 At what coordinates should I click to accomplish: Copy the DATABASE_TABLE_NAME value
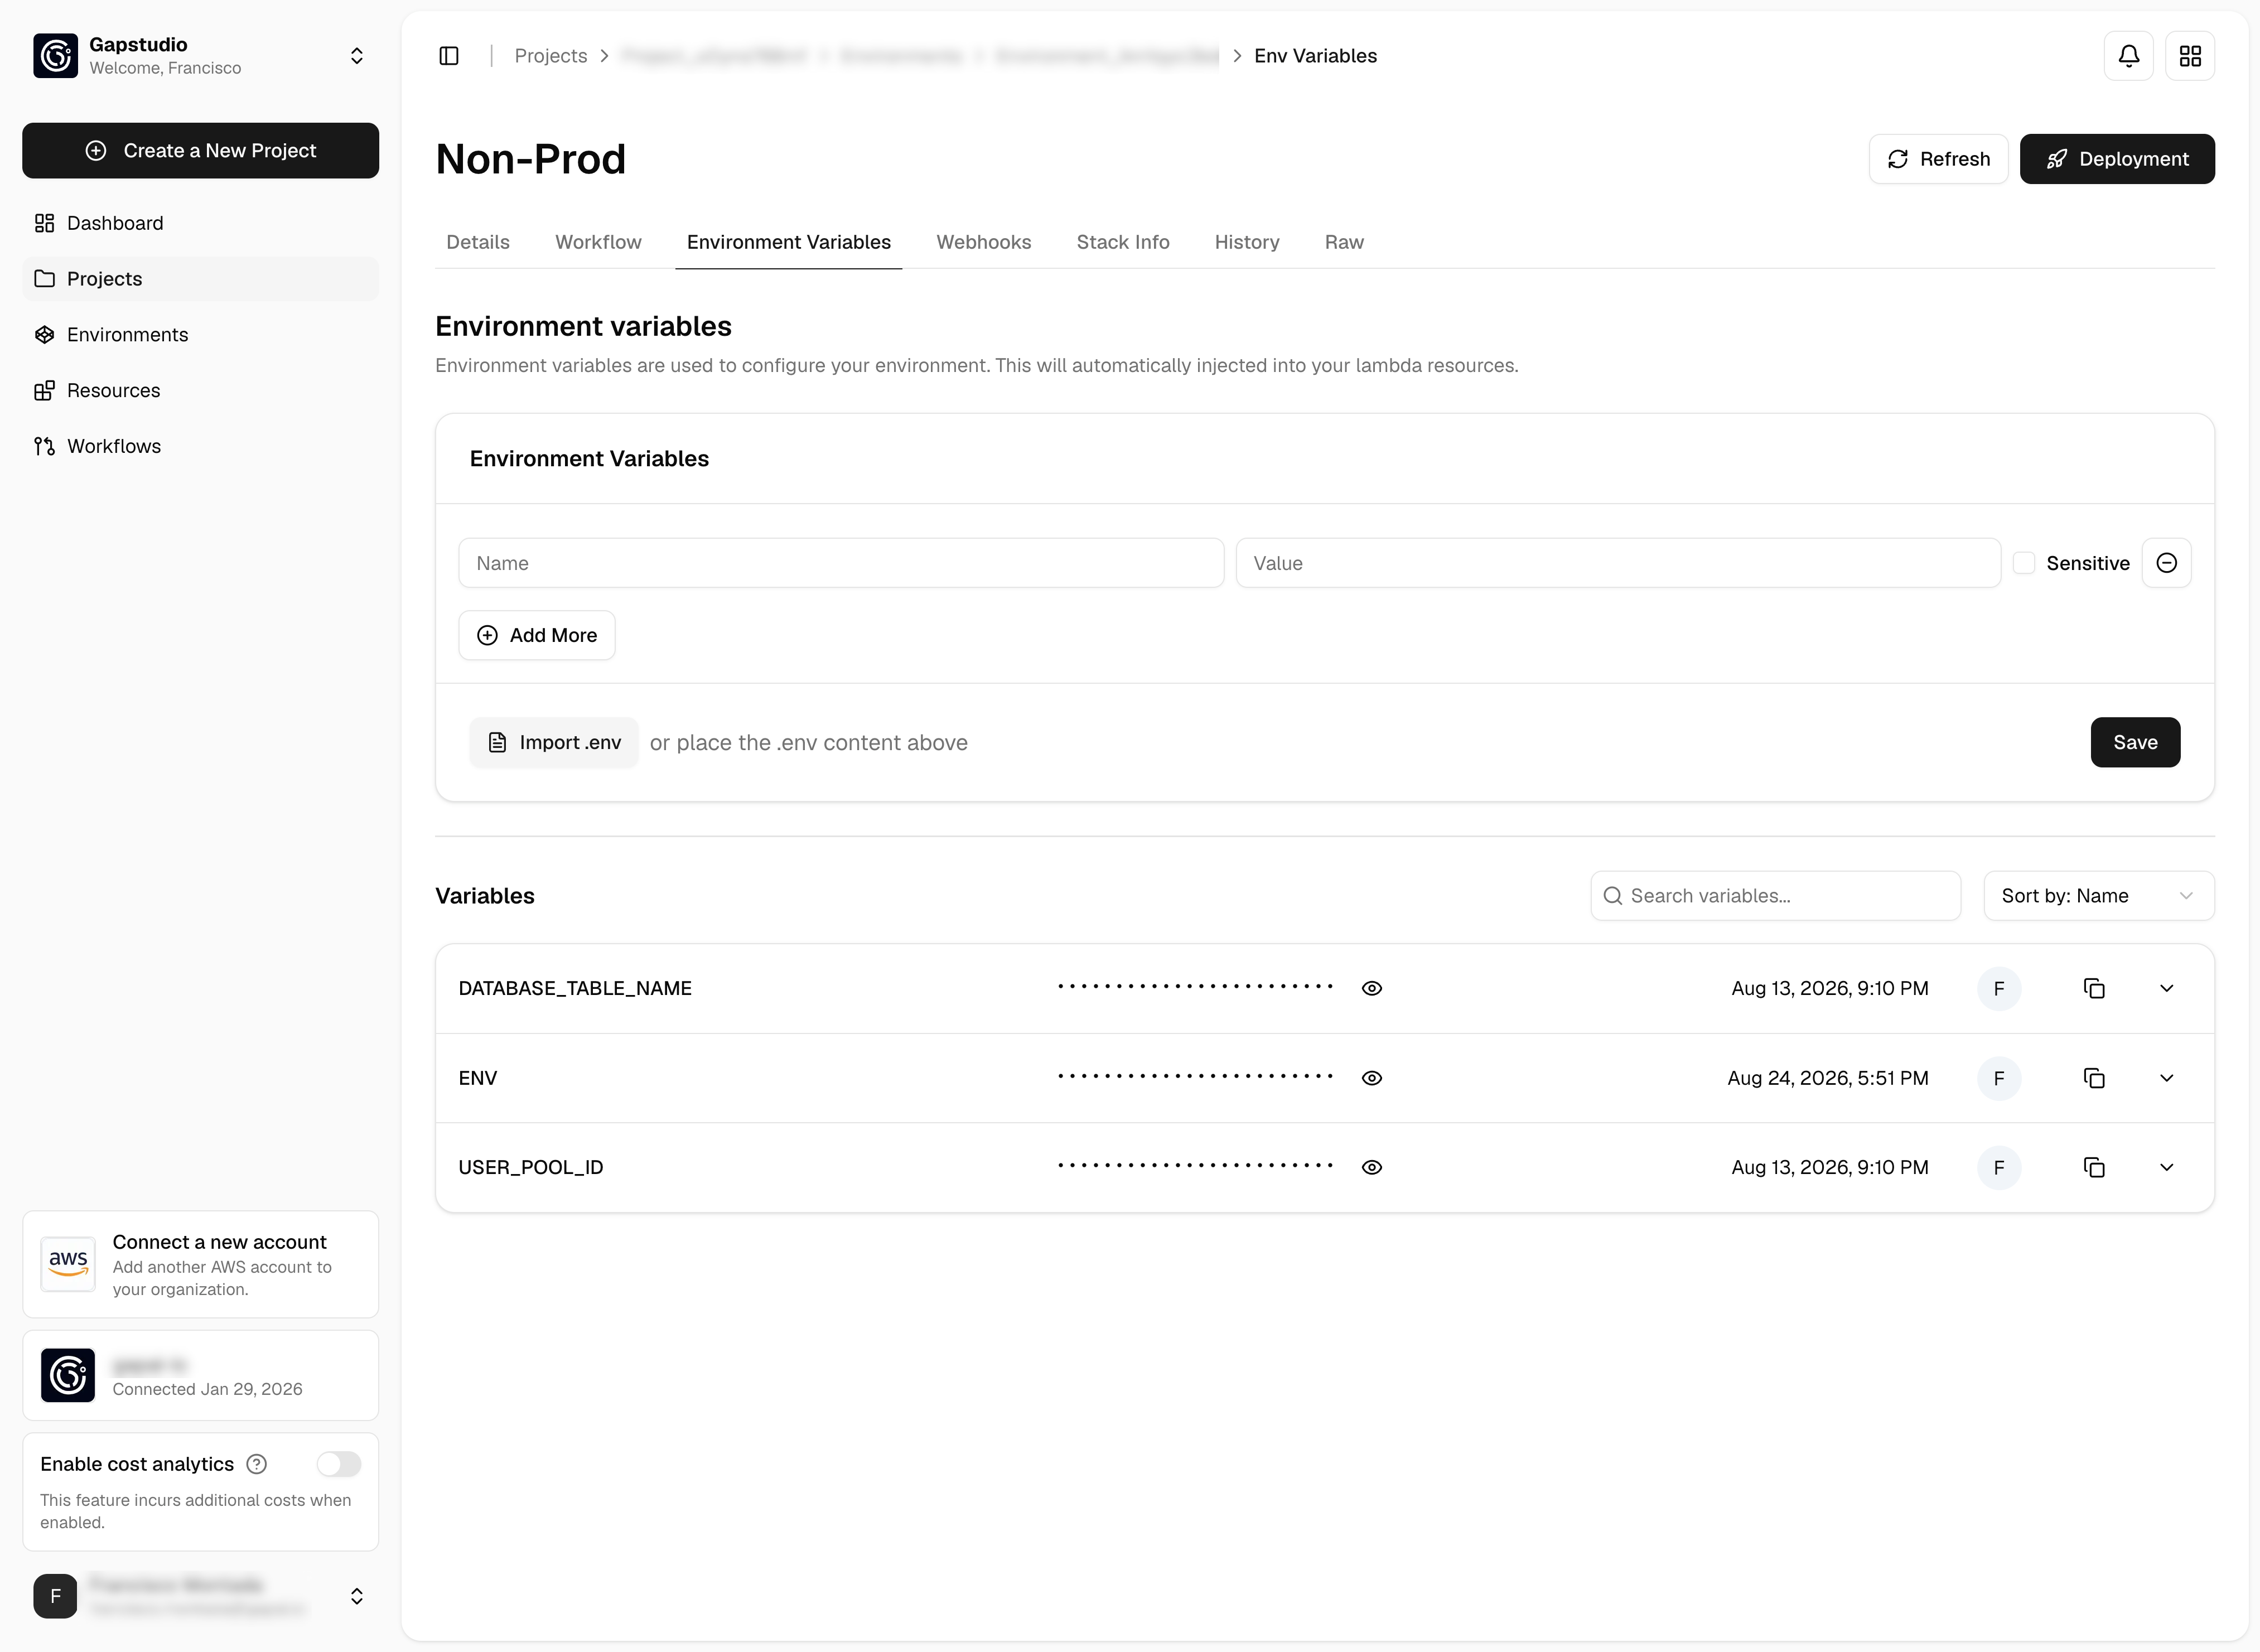point(2094,988)
